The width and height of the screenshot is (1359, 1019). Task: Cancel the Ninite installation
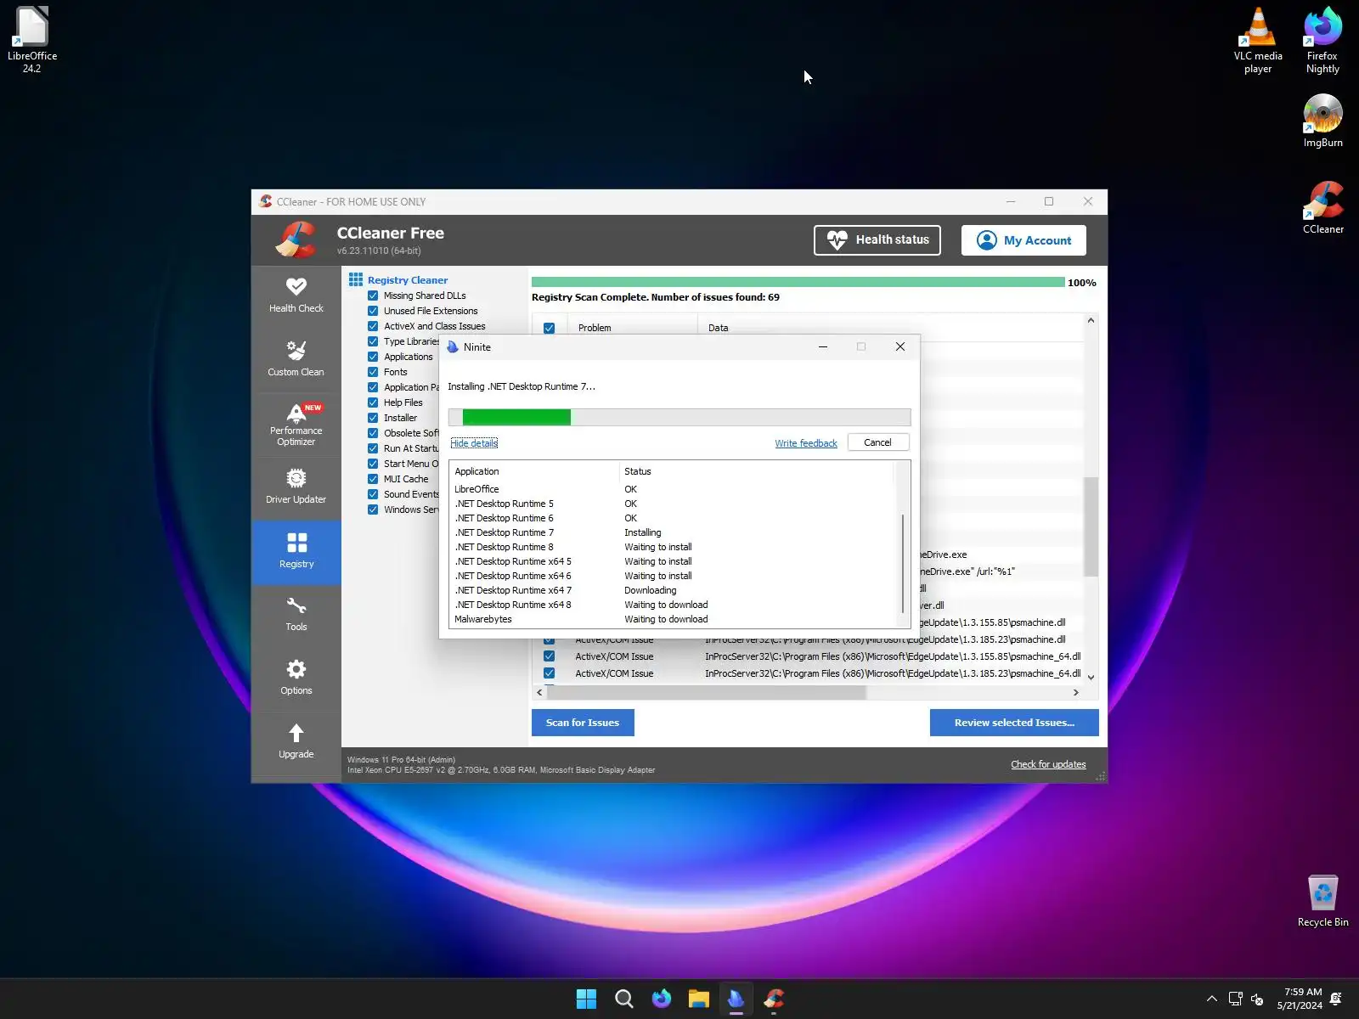click(878, 442)
